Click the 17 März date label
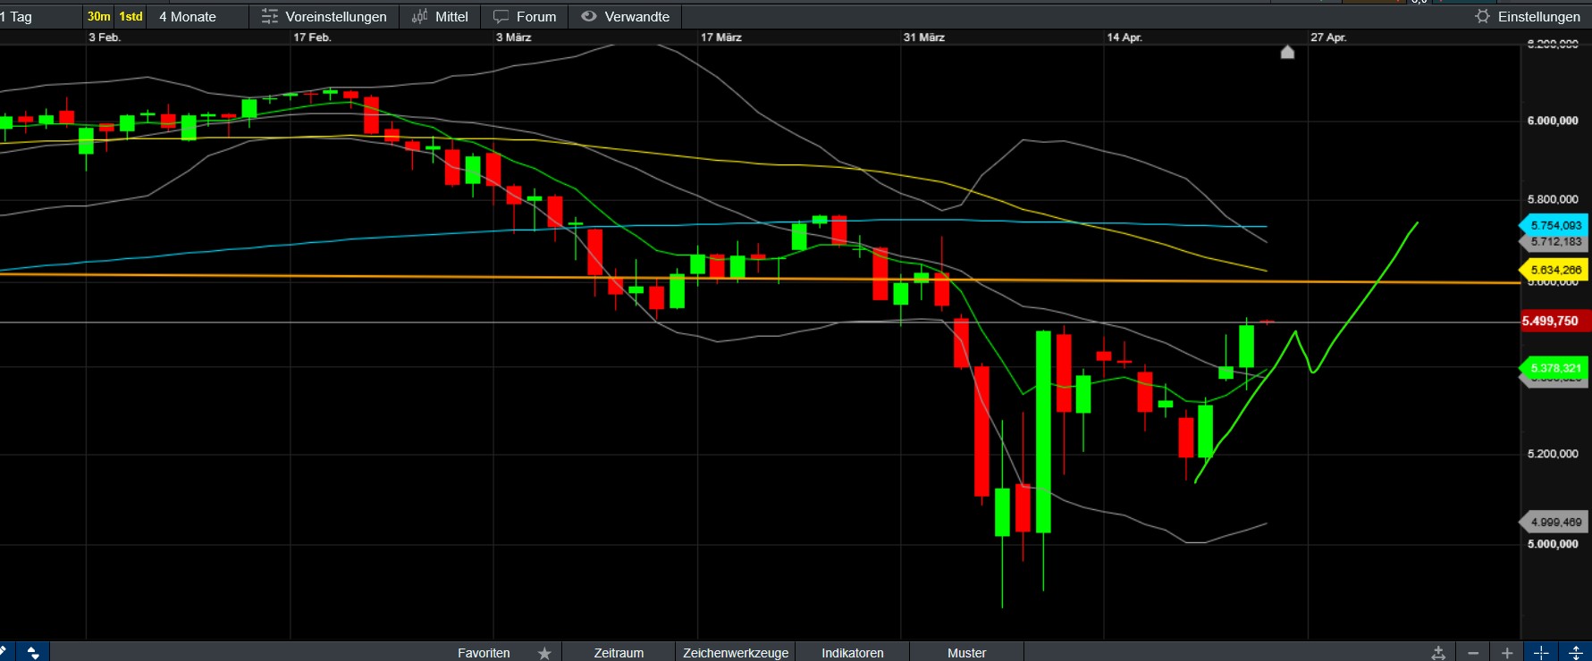Screen dimensions: 1592x661 [x=721, y=38]
